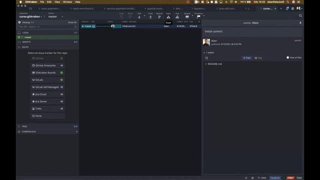The image size is (320, 180).
Task: Click the 100% zoom indicator in status bar
Action: (x=262, y=178)
